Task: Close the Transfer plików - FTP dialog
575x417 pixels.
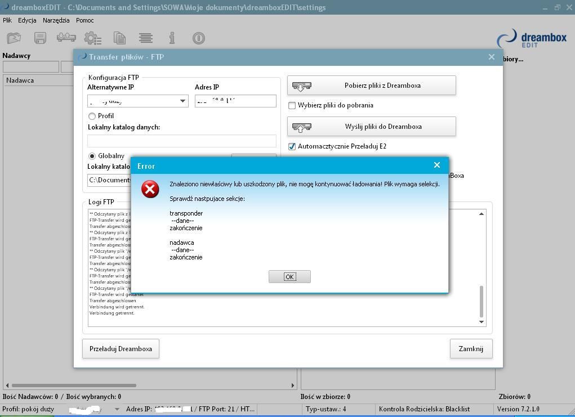Action: 492,57
